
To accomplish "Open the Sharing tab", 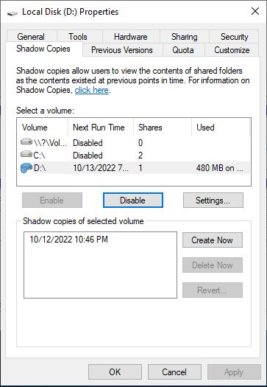I will (184, 37).
